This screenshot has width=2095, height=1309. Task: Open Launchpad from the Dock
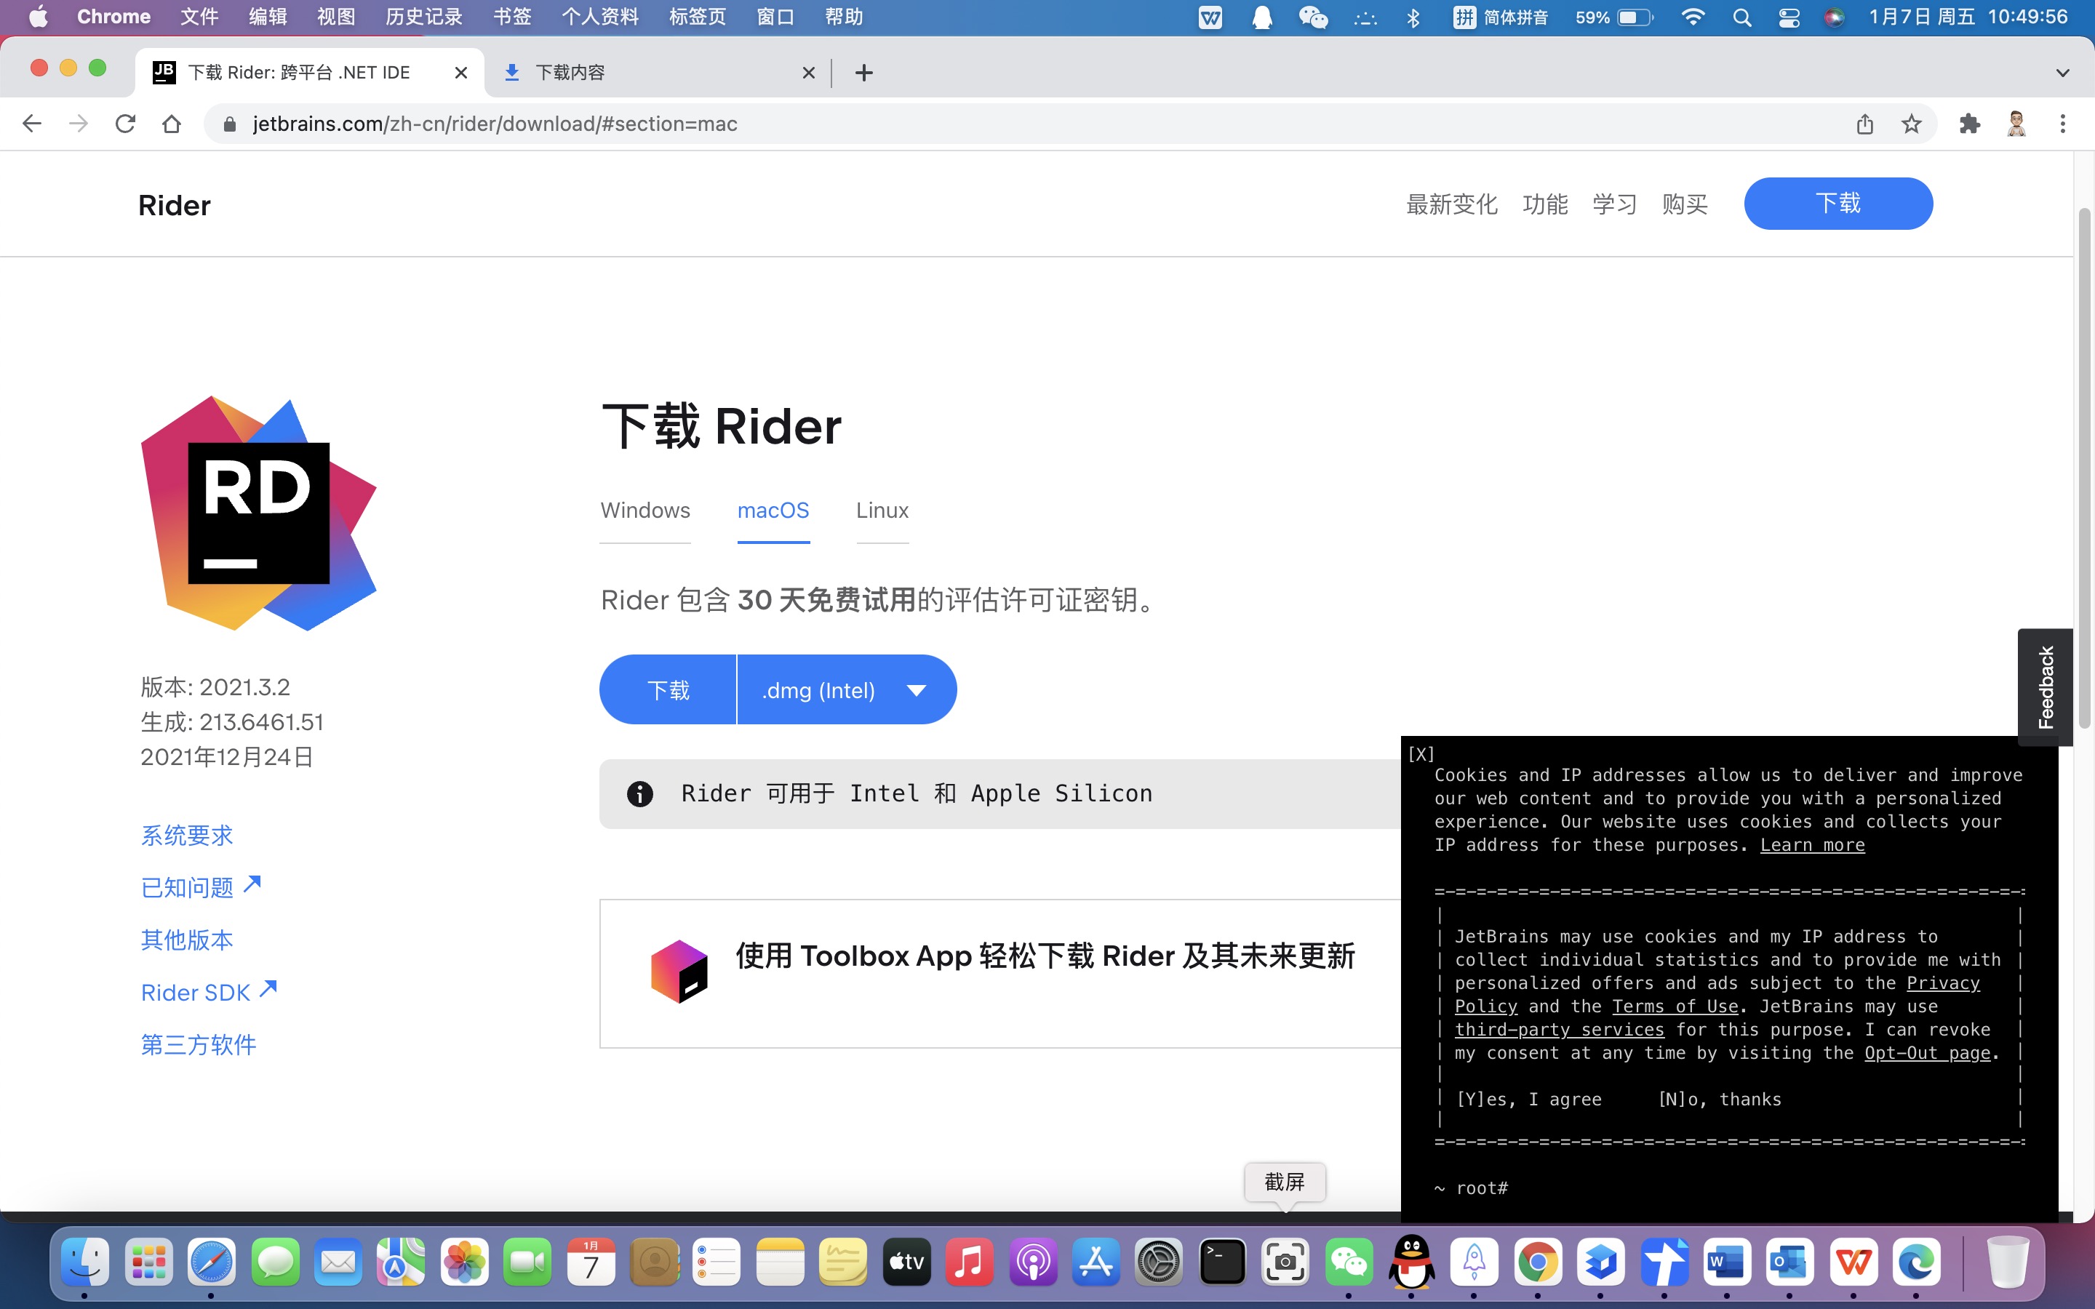coord(148,1262)
